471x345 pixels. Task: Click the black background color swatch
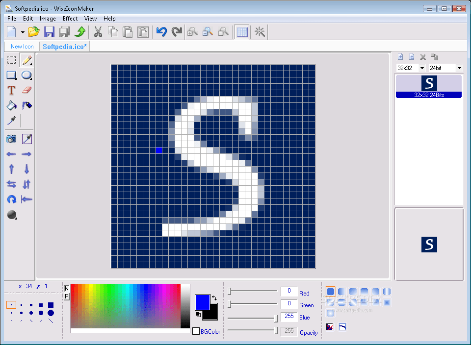[212, 315]
